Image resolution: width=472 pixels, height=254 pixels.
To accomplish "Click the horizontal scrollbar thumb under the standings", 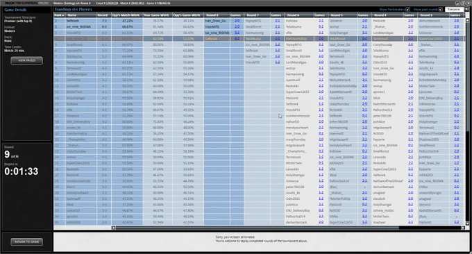I will click(258, 228).
